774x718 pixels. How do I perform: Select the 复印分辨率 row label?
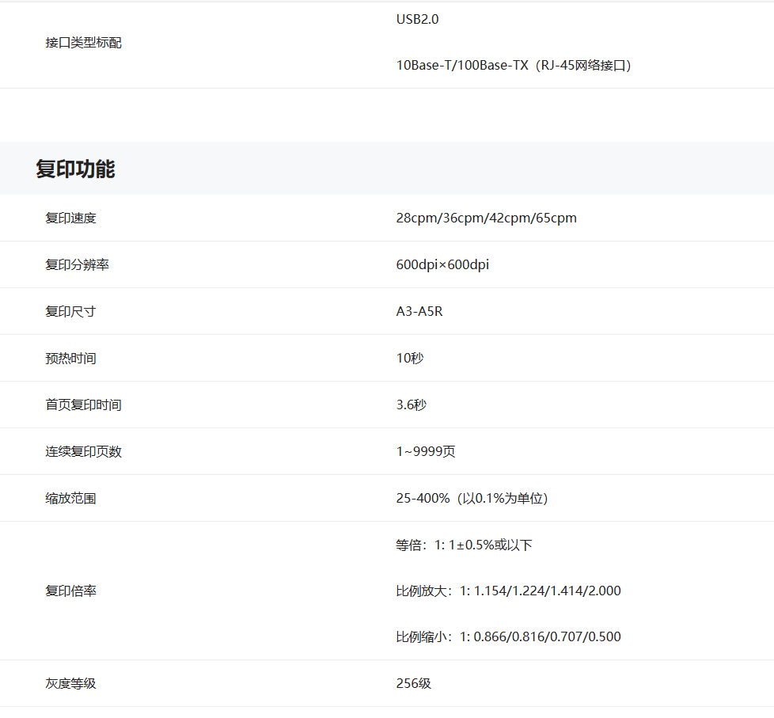coord(77,264)
